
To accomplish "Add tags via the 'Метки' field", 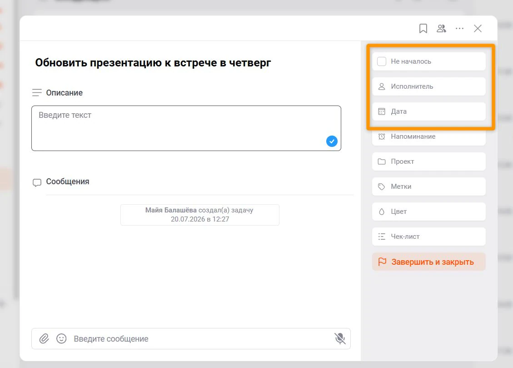I will tap(428, 187).
